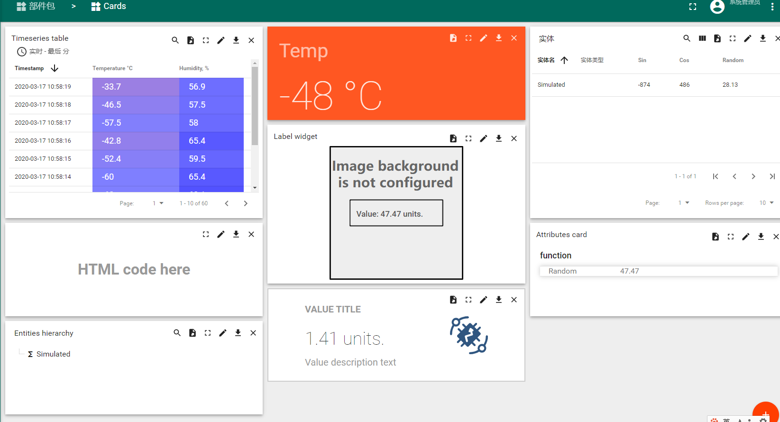Open Timeseries table page number dropdown
Image resolution: width=780 pixels, height=422 pixels.
[x=158, y=203]
